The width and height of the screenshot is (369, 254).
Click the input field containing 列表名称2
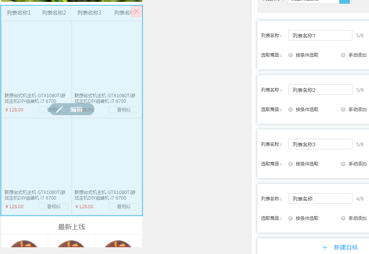[x=320, y=90]
